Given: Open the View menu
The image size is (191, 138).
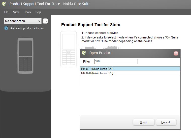Looking at the screenshot, I should [x=16, y=12].
